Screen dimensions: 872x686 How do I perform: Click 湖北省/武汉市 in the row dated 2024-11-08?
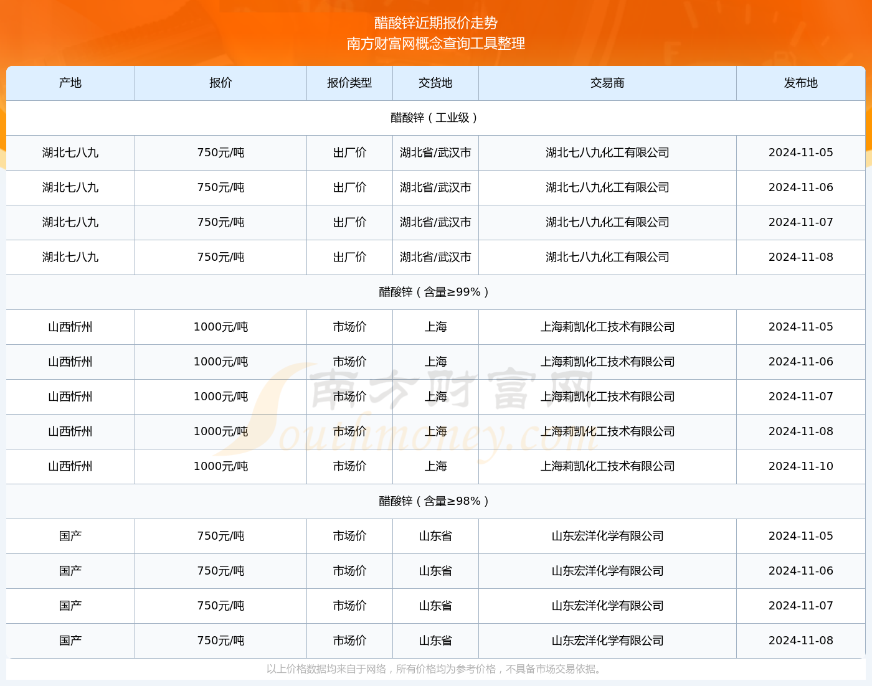pos(435,257)
